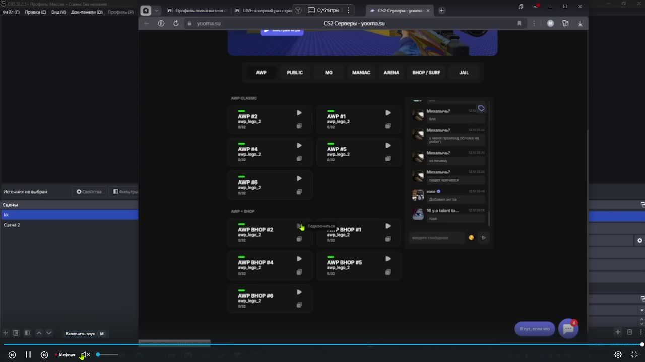645x362 pixels.
Task: Connect to the AWP #2 server
Action: click(x=299, y=113)
